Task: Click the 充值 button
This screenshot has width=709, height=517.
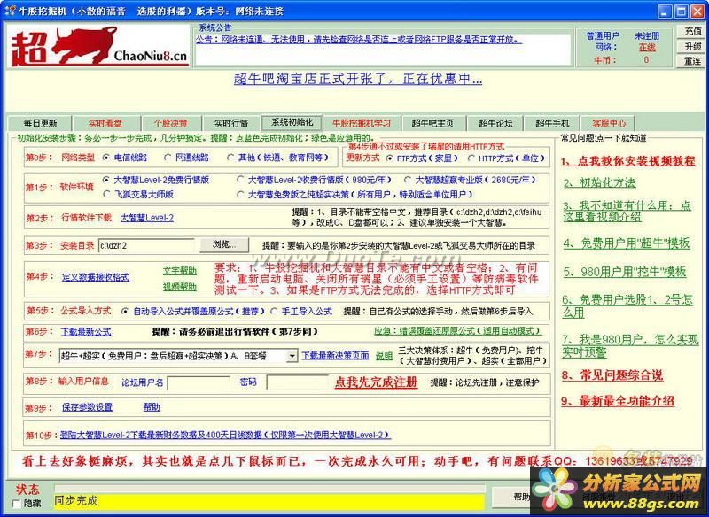Action: [692, 32]
